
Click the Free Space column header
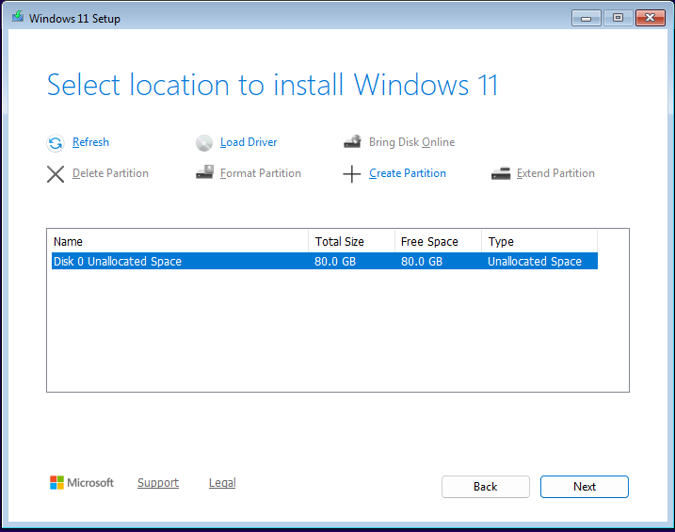tap(438, 242)
